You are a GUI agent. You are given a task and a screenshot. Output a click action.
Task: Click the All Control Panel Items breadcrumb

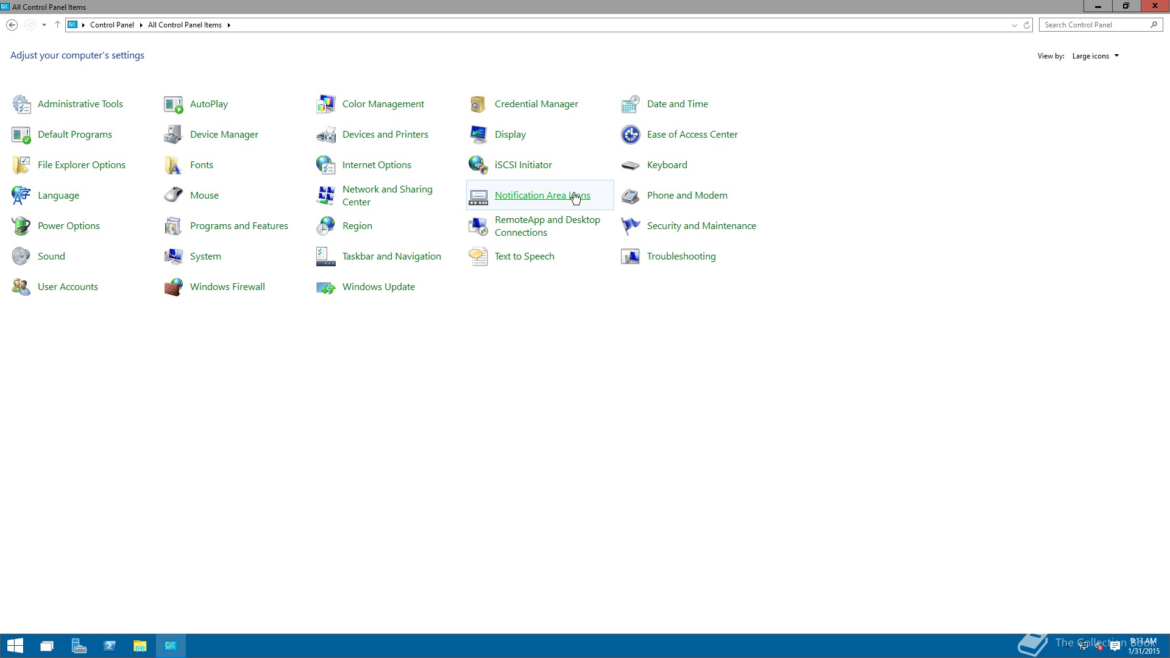point(185,25)
